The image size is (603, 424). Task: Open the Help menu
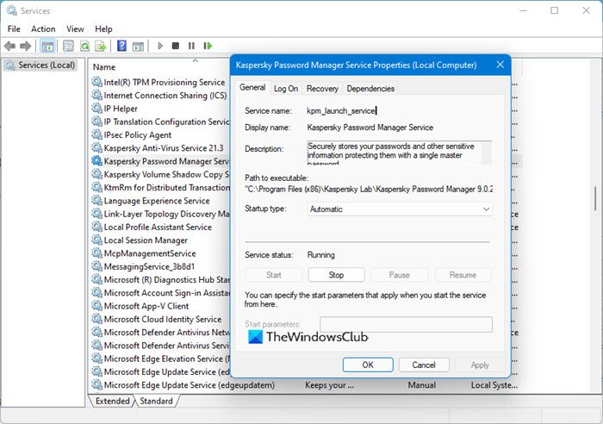[x=103, y=28]
